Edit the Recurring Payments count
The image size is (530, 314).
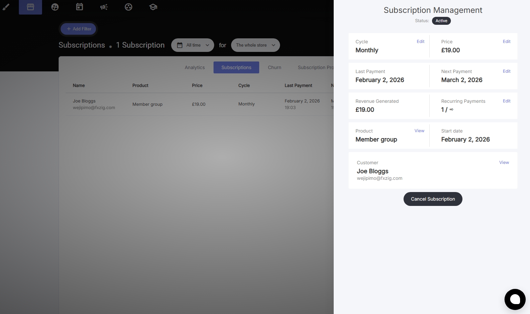506,101
